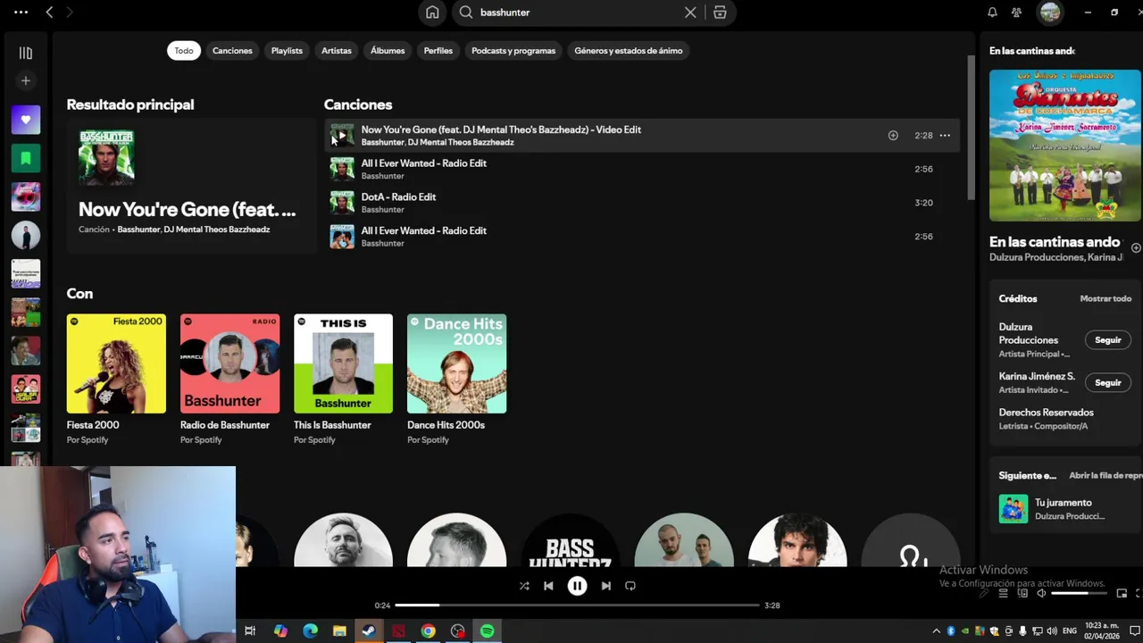Viewport: 1143px width, 643px height.
Task: Open notifications bell icon
Action: (992, 13)
